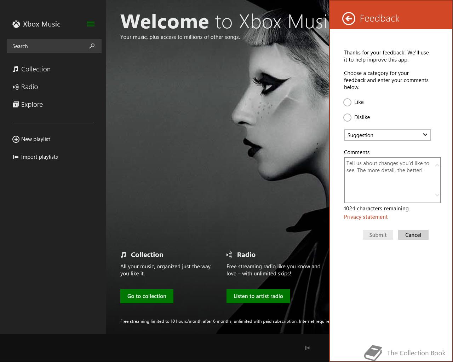This screenshot has width=453, height=362.
Task: Click the Xbox logo icon
Action: point(16,24)
